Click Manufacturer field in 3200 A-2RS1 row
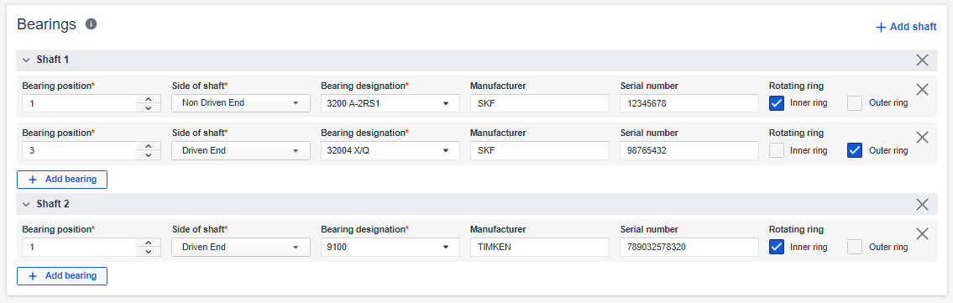953x303 pixels. click(x=540, y=103)
